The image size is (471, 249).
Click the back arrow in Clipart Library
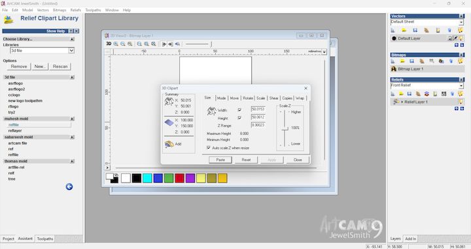coord(69,186)
